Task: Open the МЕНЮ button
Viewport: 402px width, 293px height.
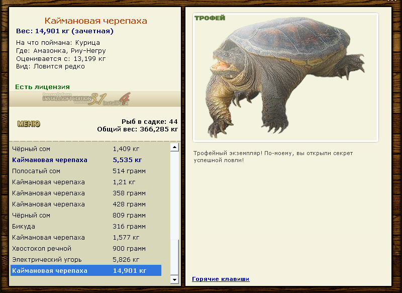Action: tap(29, 124)
